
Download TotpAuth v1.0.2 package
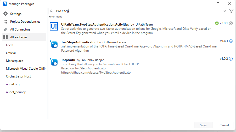(x=231, y=59)
